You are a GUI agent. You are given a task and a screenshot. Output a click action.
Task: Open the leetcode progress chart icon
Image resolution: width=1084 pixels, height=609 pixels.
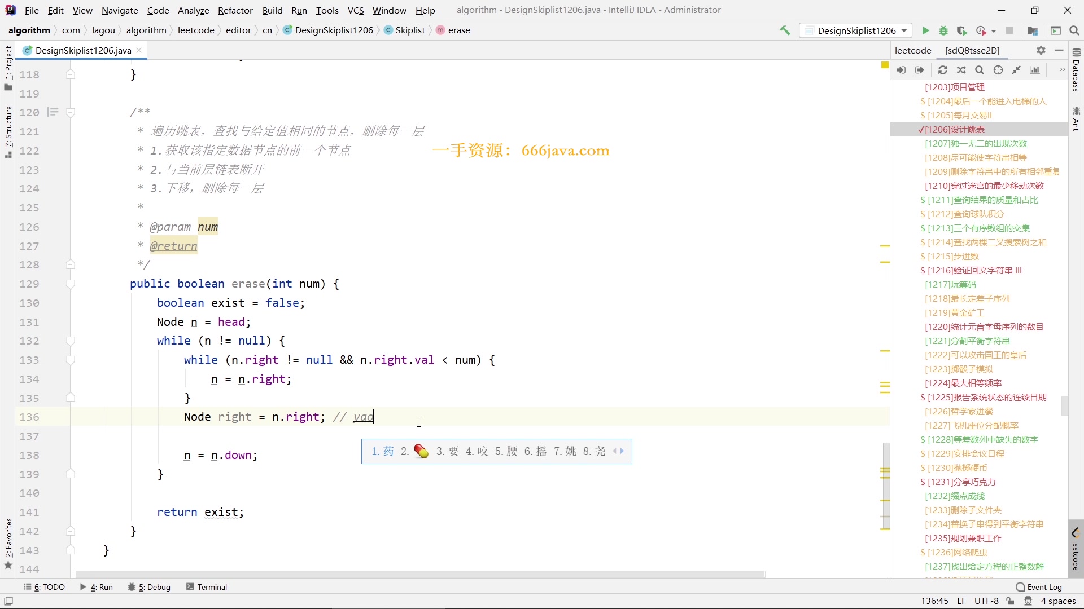(x=1034, y=70)
